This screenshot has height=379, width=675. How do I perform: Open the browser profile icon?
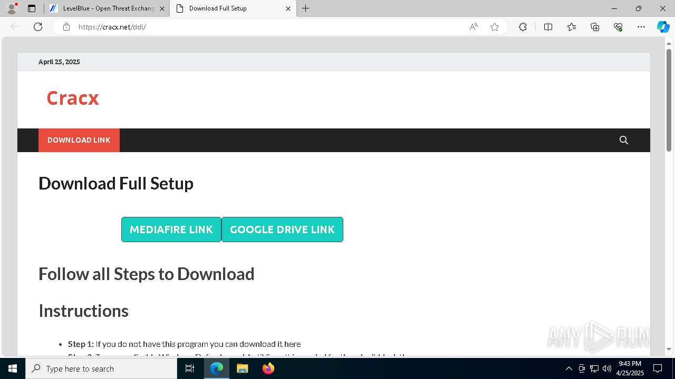tap(12, 8)
